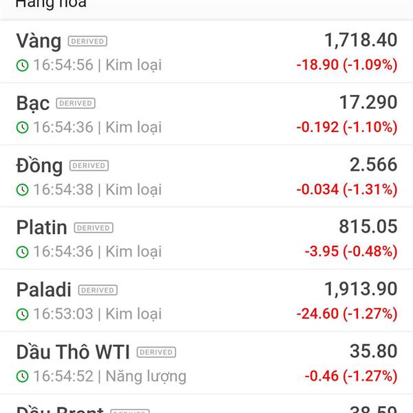
Task: Open Paladi price 1,913.90
Action: [361, 289]
